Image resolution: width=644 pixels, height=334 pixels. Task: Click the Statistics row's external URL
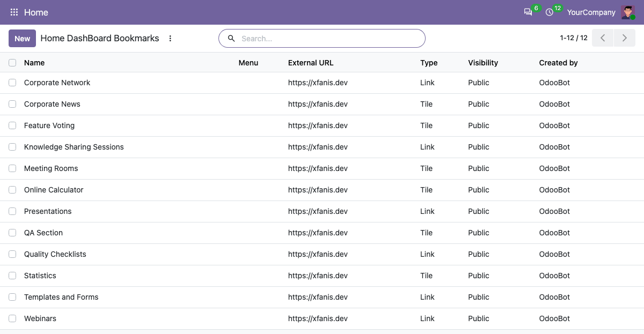pos(318,276)
